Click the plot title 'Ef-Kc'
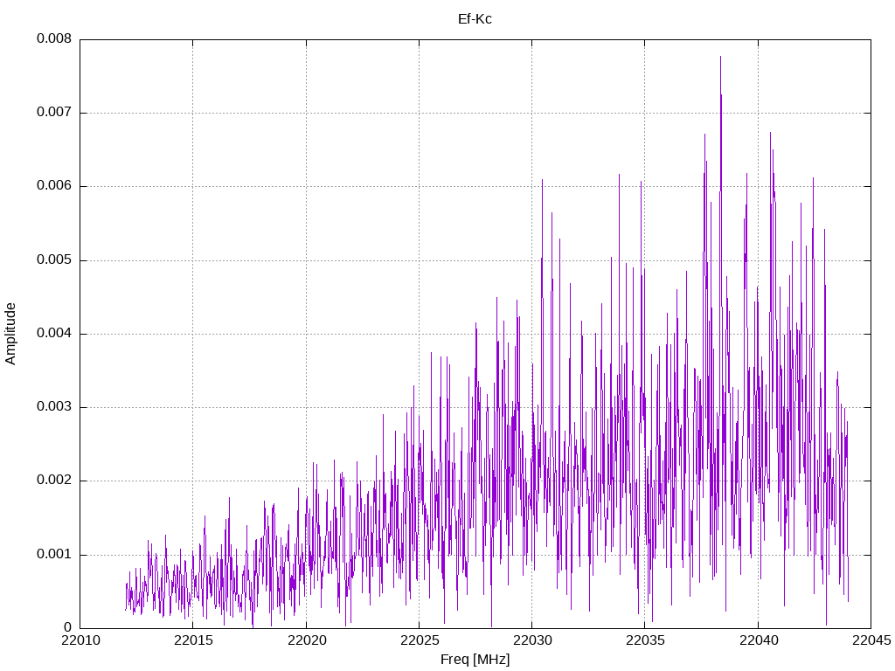Screen dimensions: 895x671 click(x=475, y=19)
